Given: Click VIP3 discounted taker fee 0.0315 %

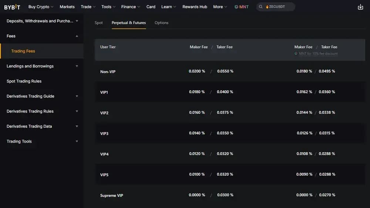Looking at the screenshot, I should (x=327, y=133).
